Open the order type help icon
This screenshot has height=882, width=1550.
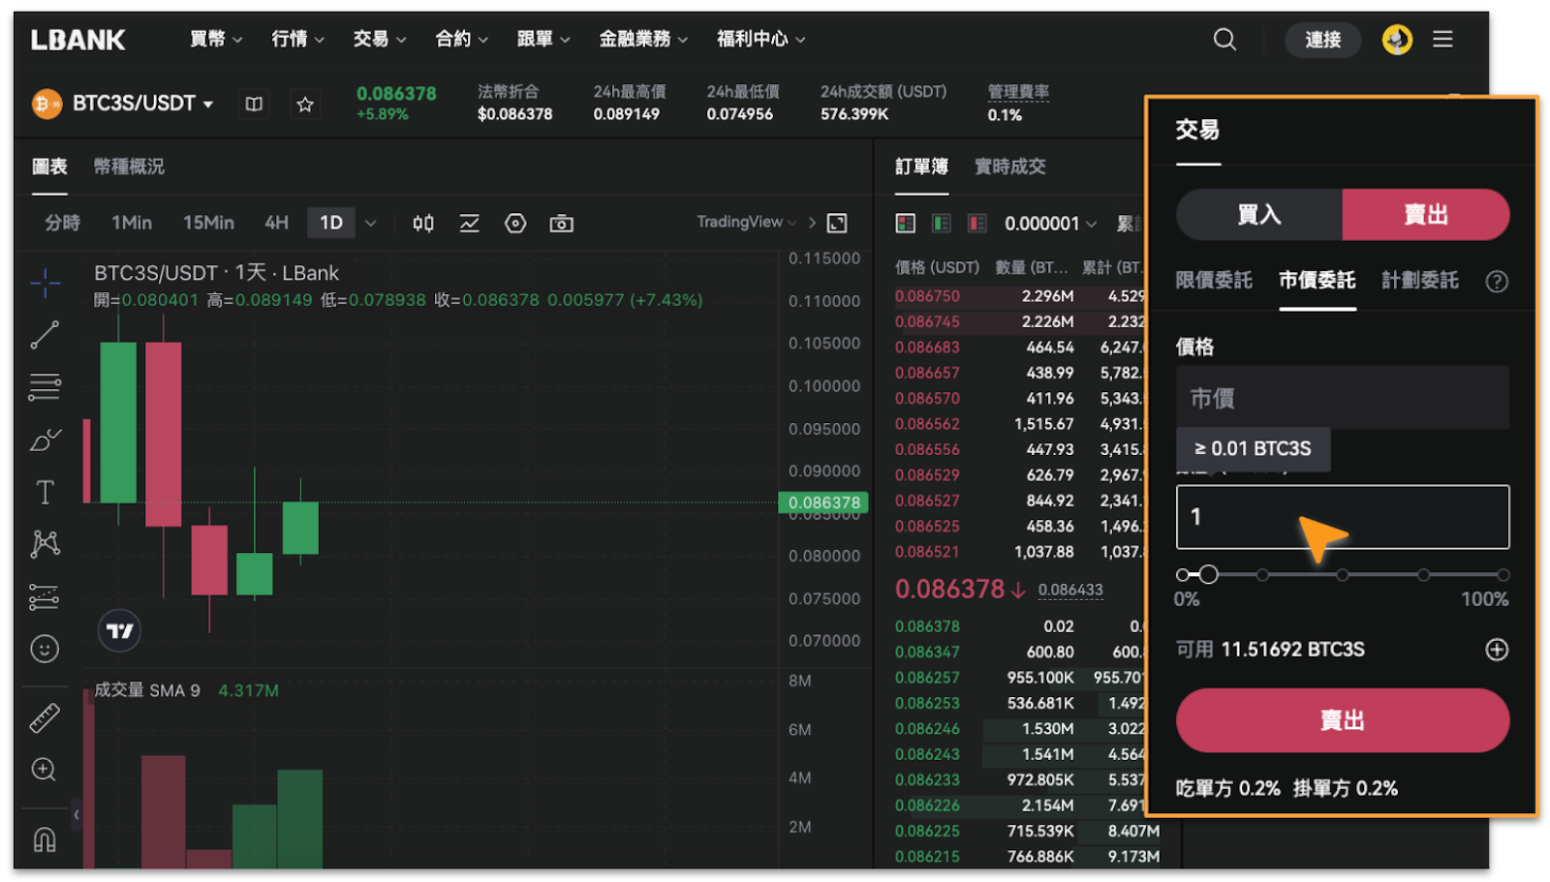(x=1497, y=282)
